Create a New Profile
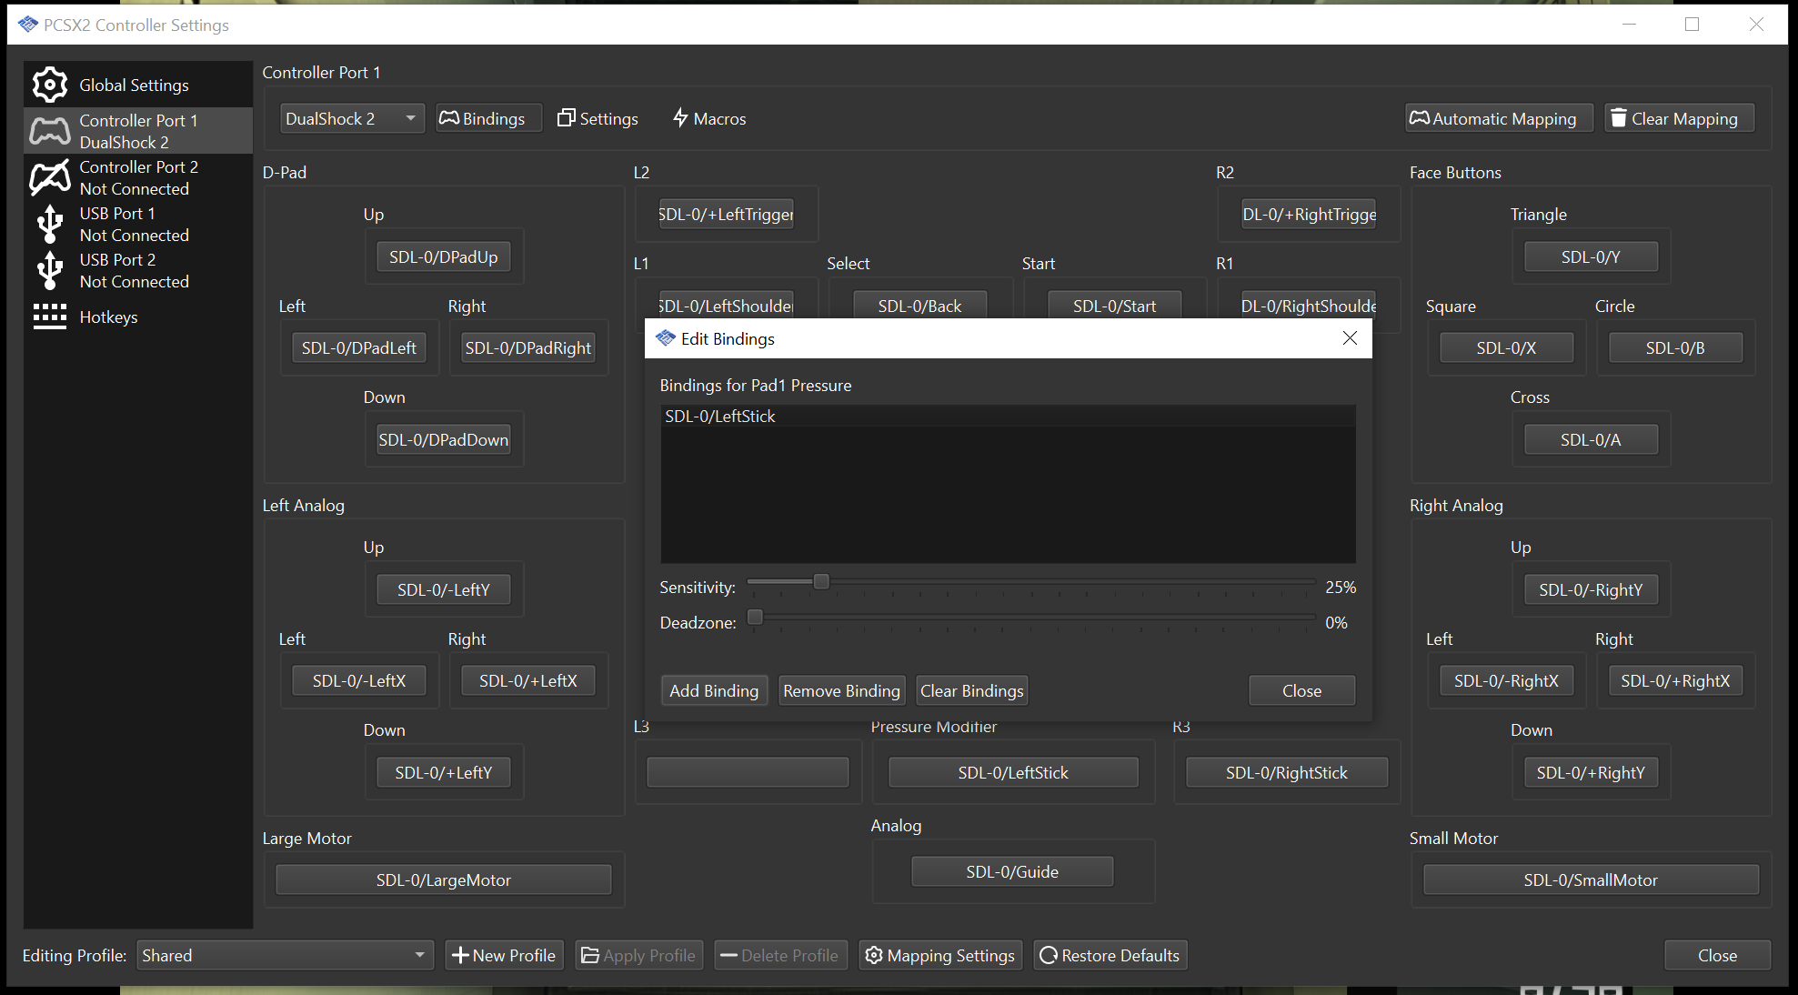Screen dimensions: 1798x995 pyautogui.click(x=504, y=955)
